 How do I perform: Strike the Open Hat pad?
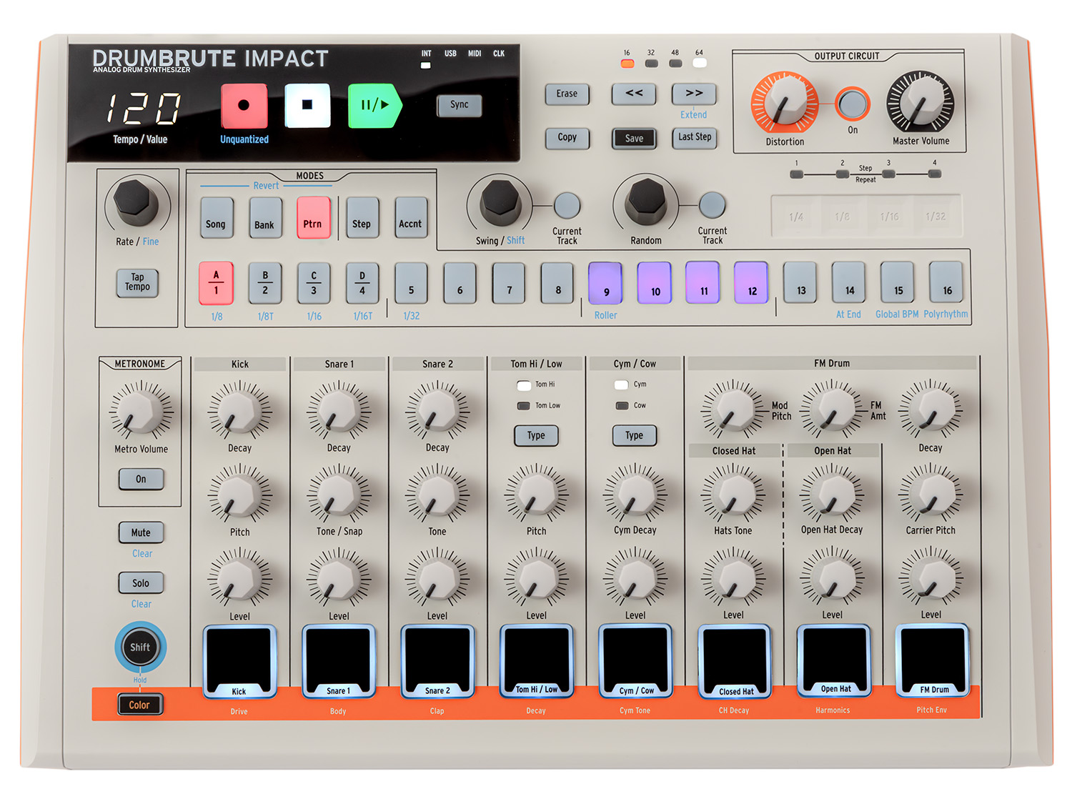point(833,660)
